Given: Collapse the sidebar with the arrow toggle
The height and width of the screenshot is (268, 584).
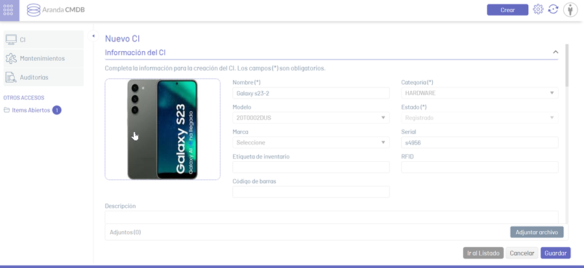Looking at the screenshot, I should point(93,36).
